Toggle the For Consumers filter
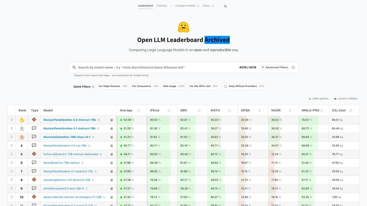The image size is (367, 206). [145, 86]
